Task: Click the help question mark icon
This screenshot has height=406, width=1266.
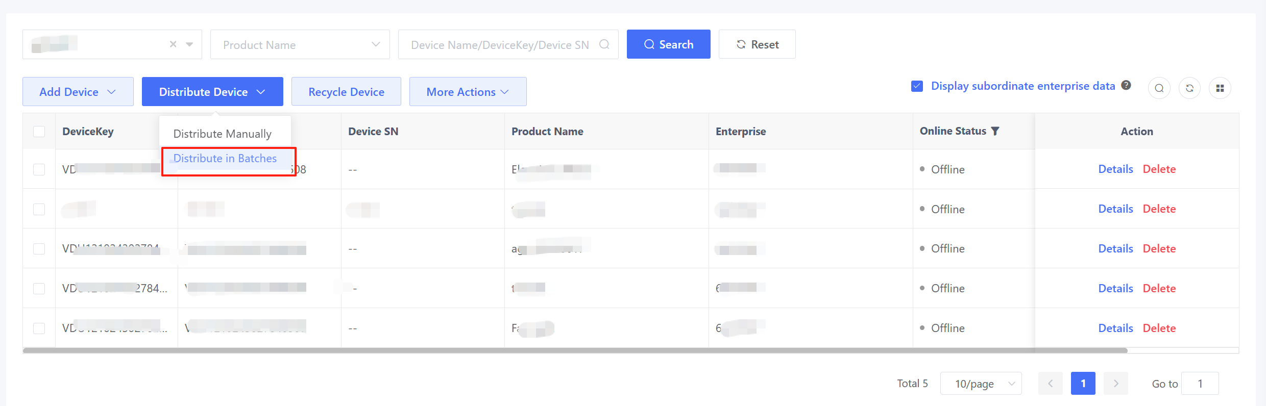Action: click(1126, 85)
